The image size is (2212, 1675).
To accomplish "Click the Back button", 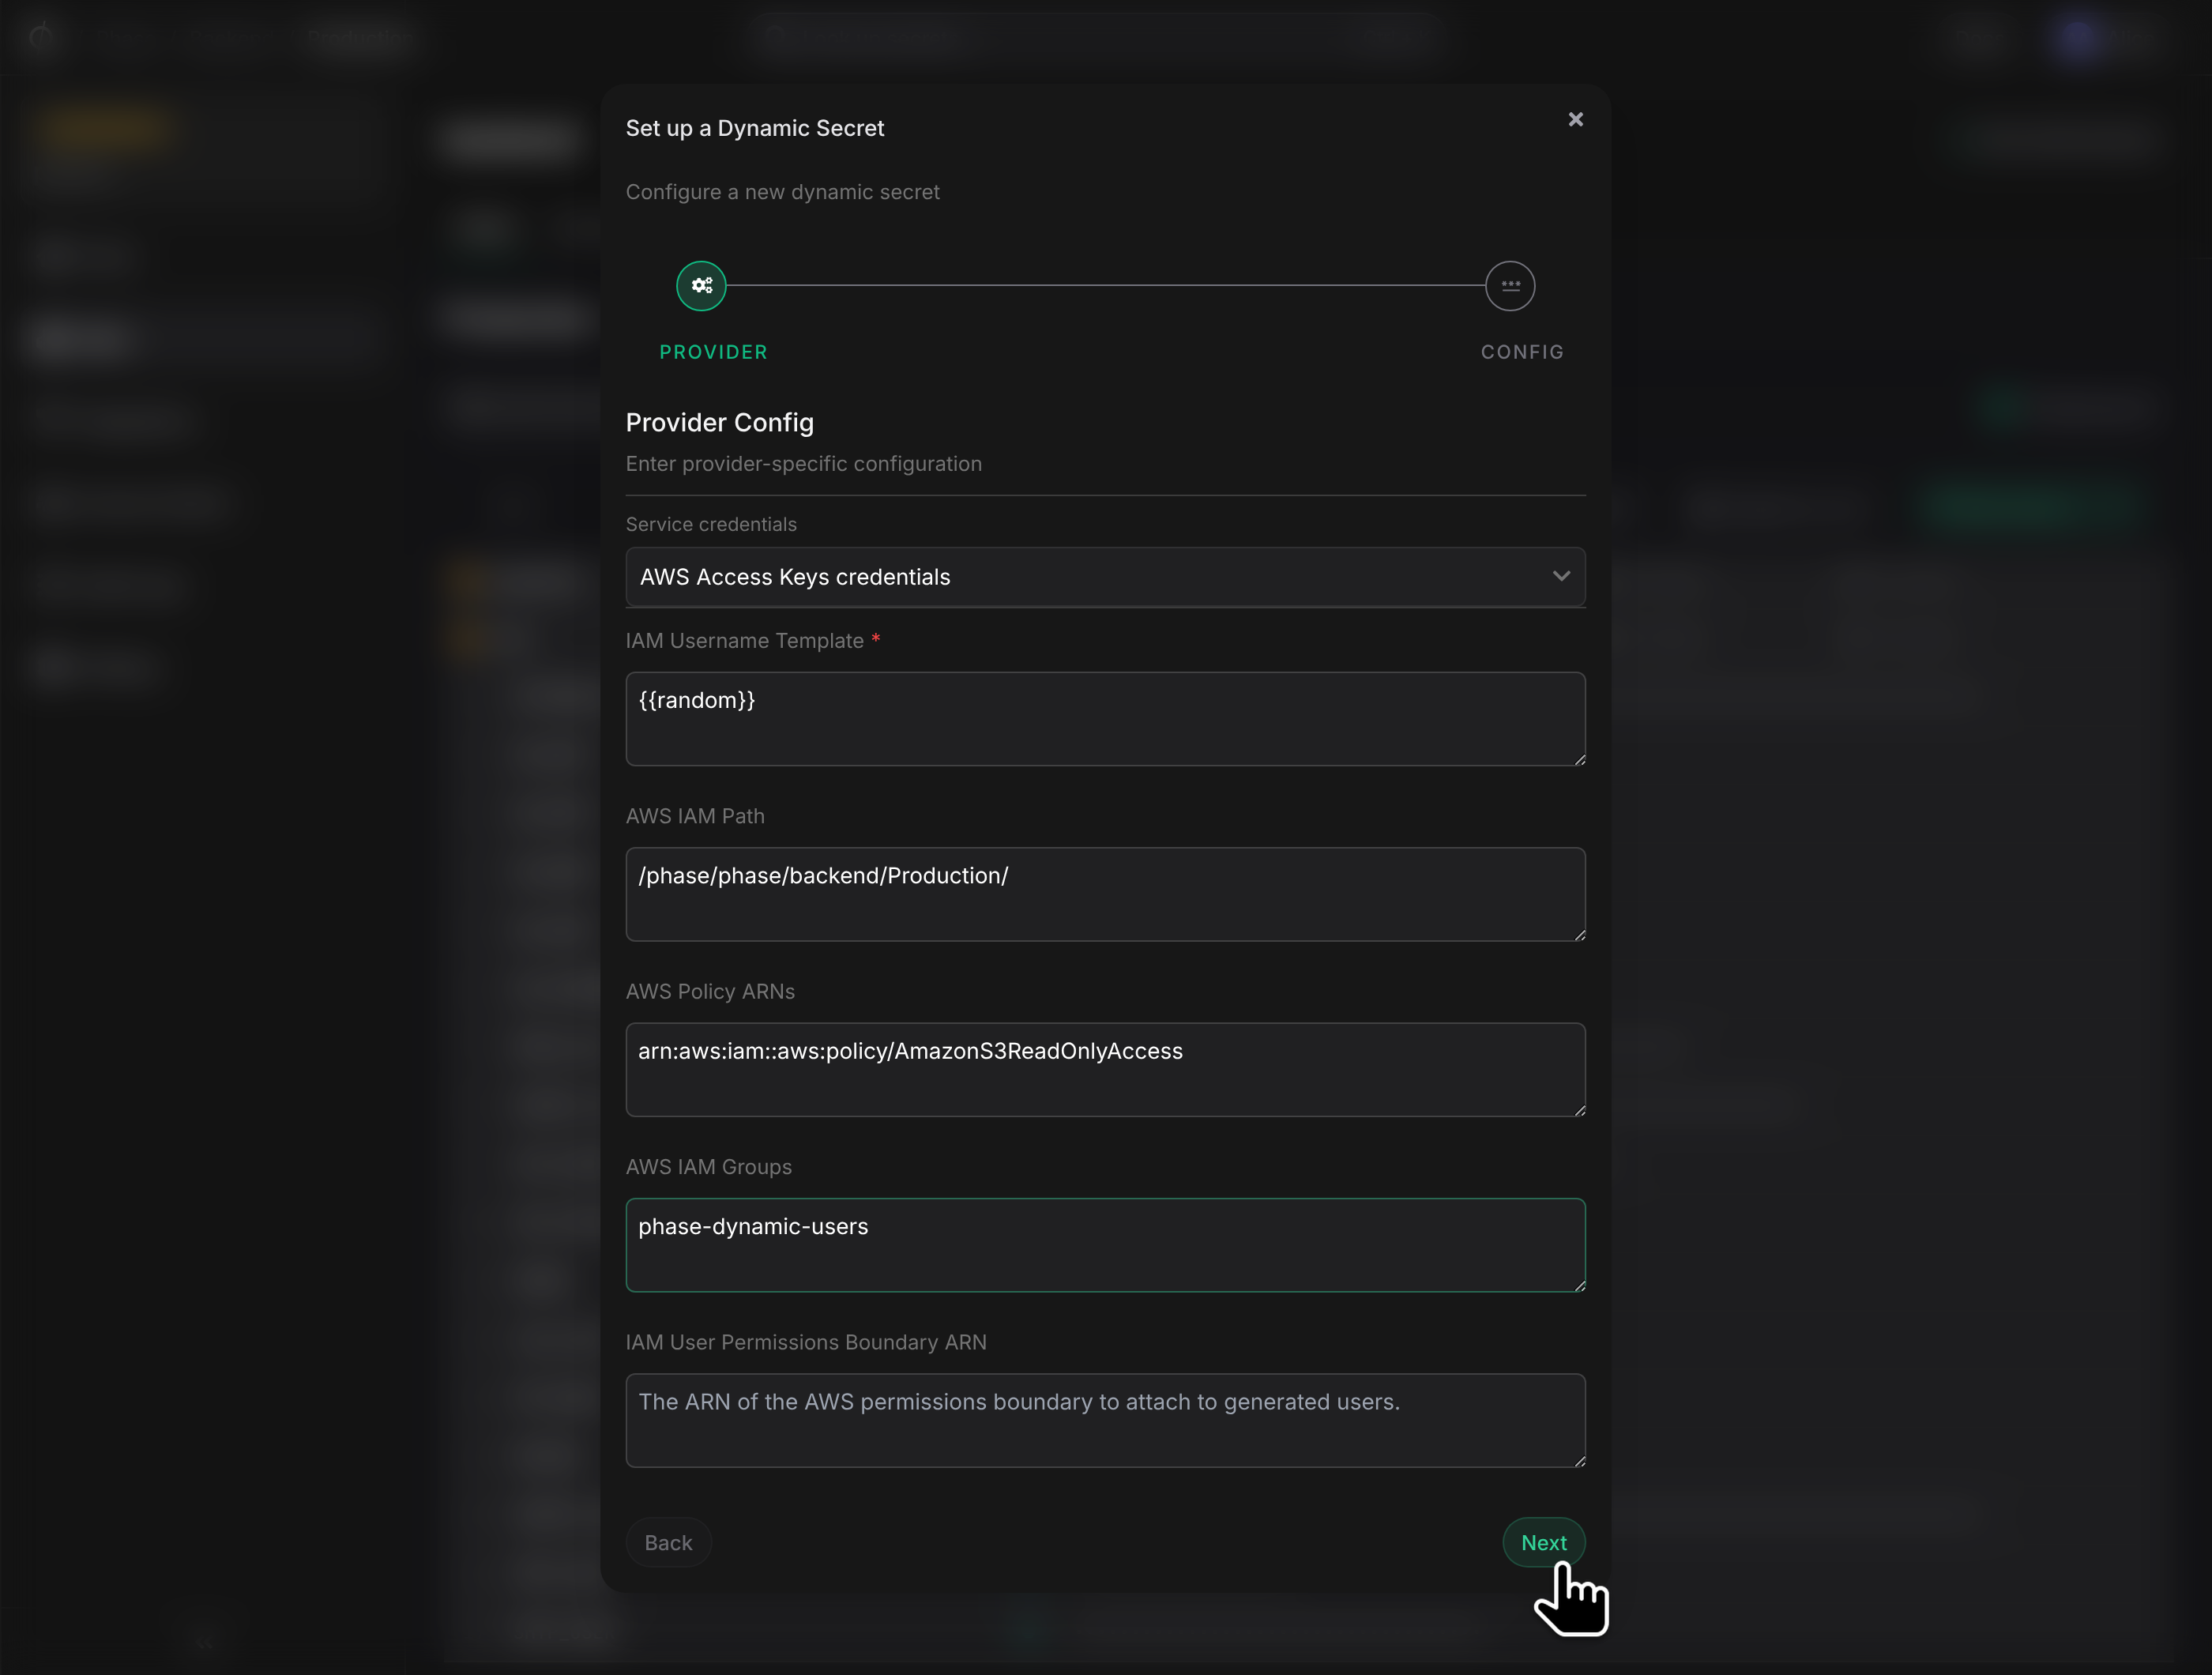I will pyautogui.click(x=668, y=1542).
